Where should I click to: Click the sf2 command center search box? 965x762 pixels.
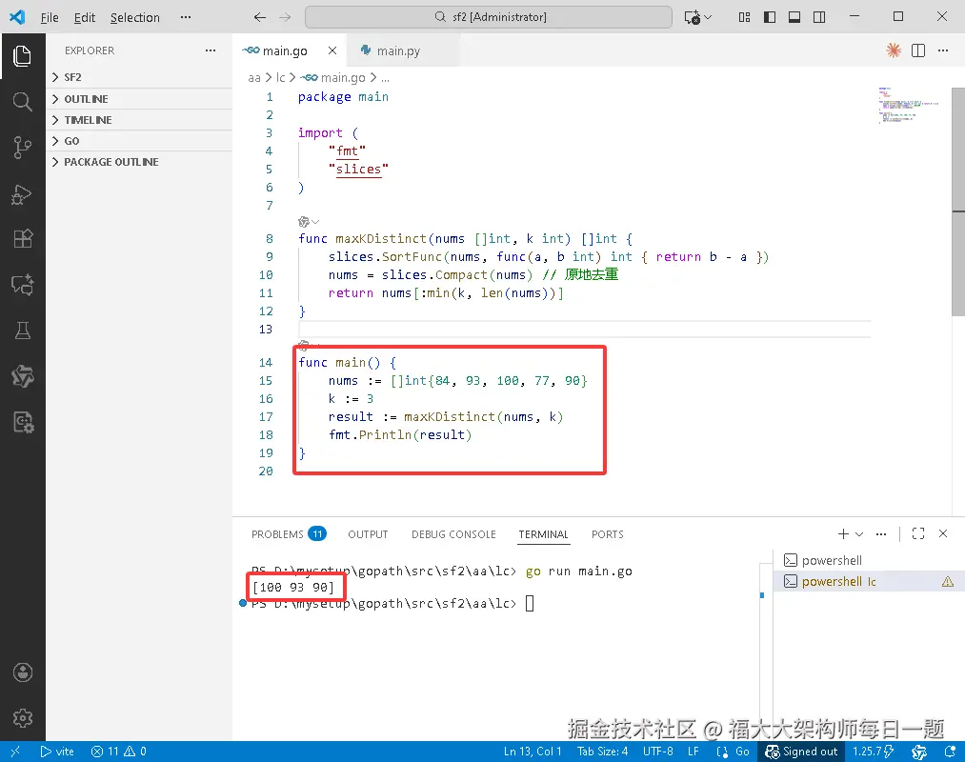pos(488,17)
